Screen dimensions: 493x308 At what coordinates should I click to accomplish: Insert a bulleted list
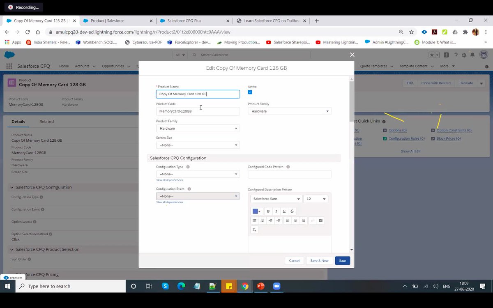tap(254, 221)
